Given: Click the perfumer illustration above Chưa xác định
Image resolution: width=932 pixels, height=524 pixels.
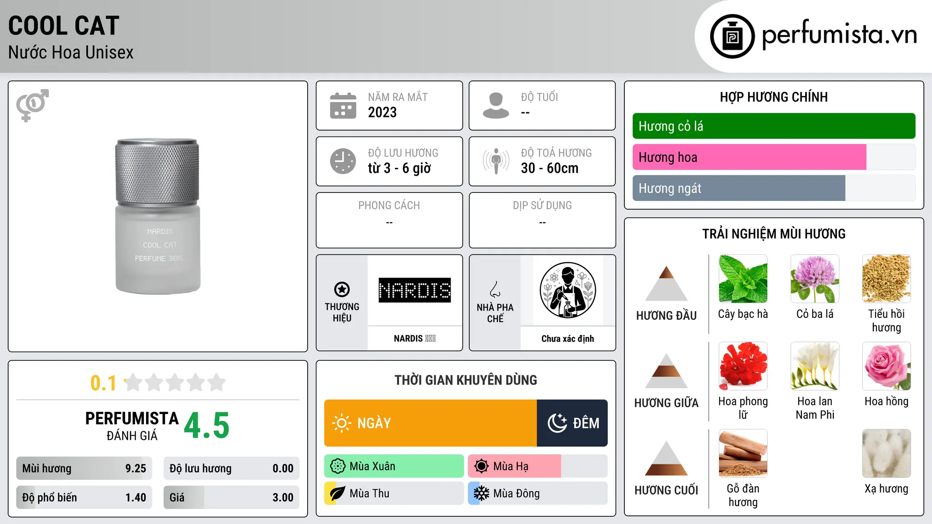Looking at the screenshot, I should pyautogui.click(x=568, y=290).
